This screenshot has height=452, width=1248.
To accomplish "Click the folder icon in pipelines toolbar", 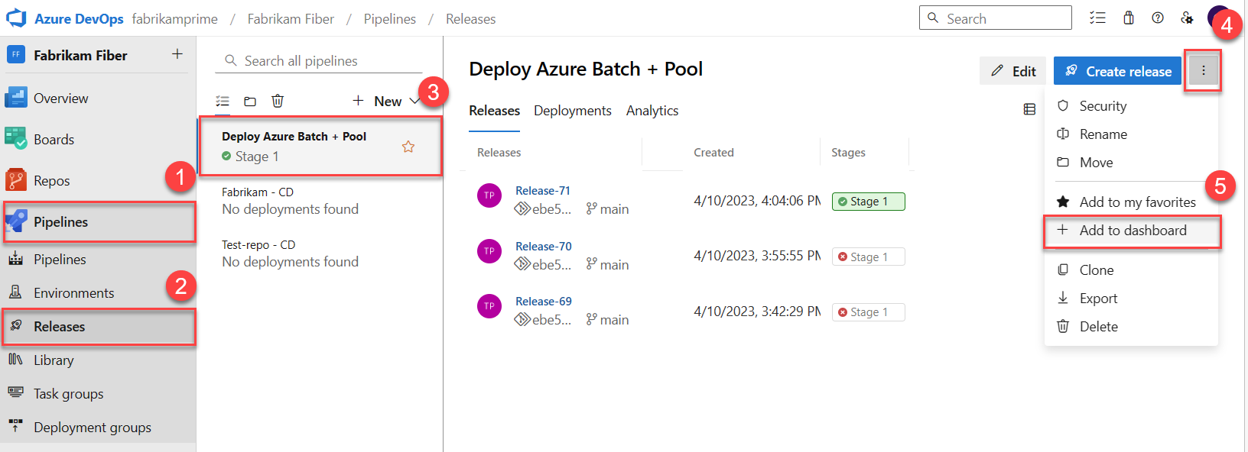I will point(250,102).
